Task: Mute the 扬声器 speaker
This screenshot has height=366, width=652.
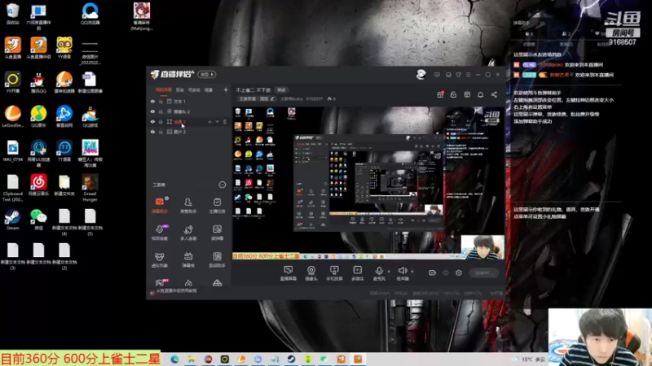Action: point(402,273)
